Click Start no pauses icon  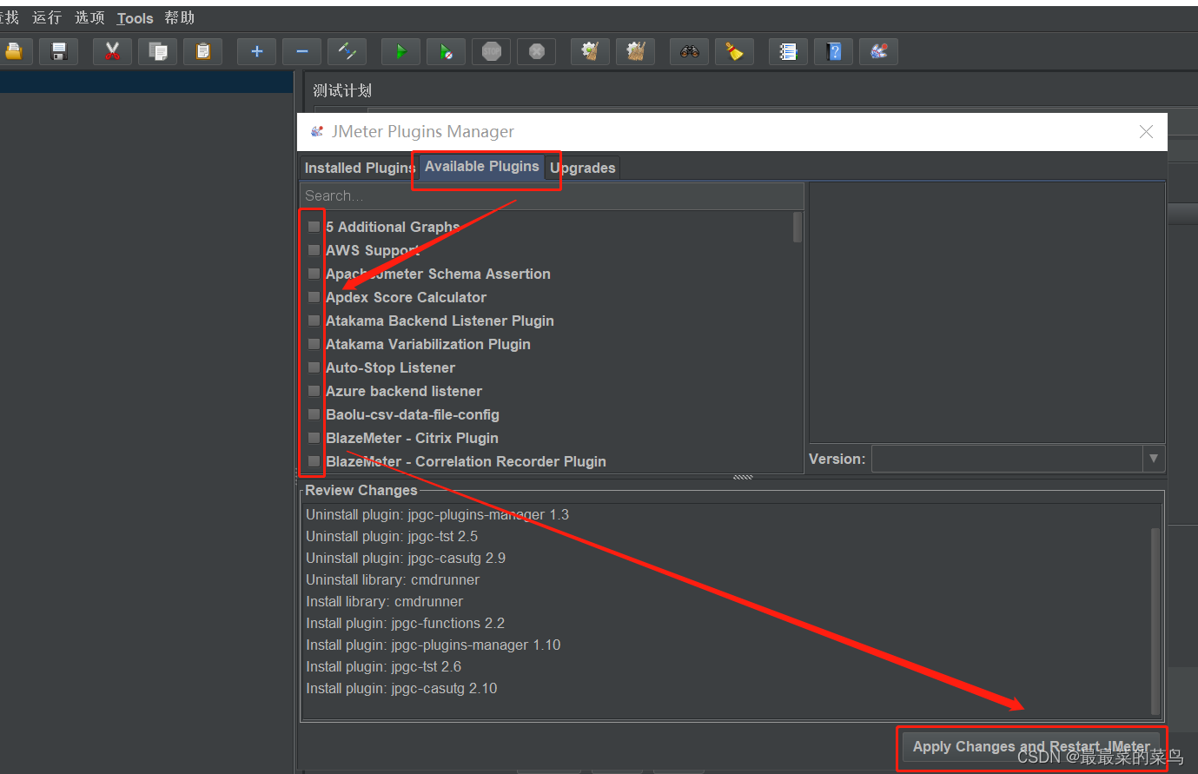click(x=446, y=52)
